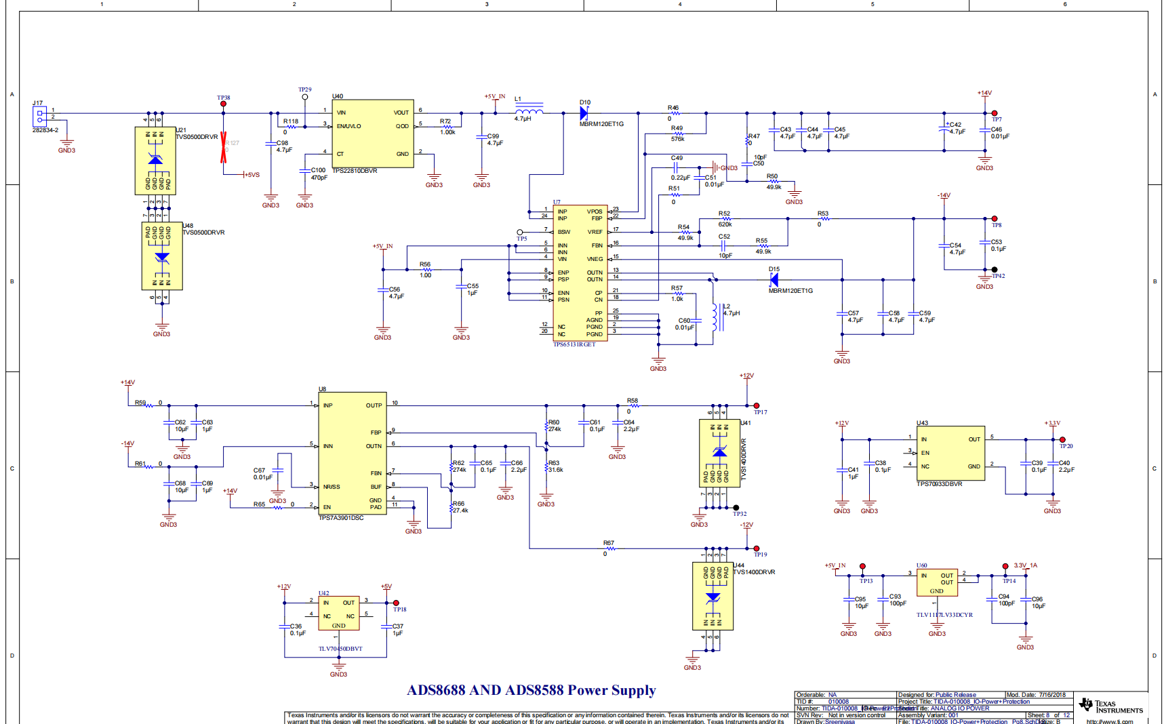Click the TP13 test point on +5V_IN

click(x=862, y=566)
